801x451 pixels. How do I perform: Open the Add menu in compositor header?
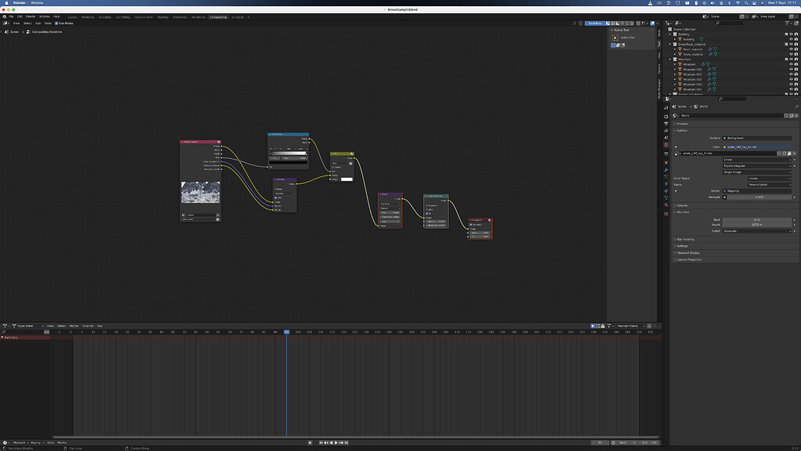coord(38,23)
